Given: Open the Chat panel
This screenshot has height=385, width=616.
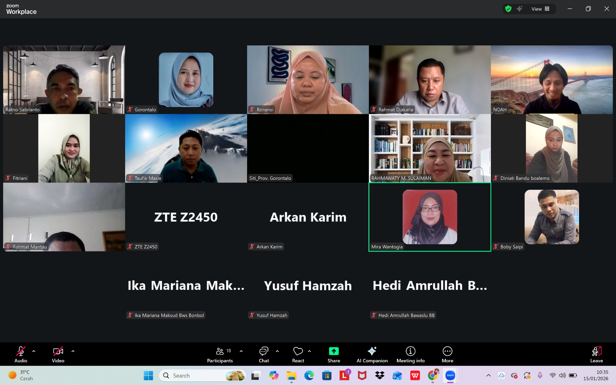Looking at the screenshot, I should [x=264, y=354].
